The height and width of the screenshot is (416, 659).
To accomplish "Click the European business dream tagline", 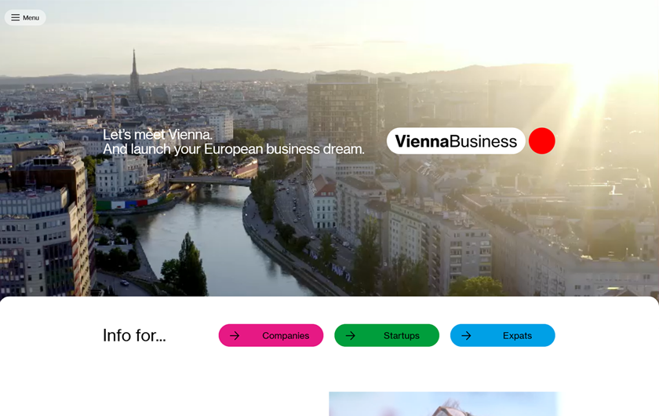I will (234, 149).
